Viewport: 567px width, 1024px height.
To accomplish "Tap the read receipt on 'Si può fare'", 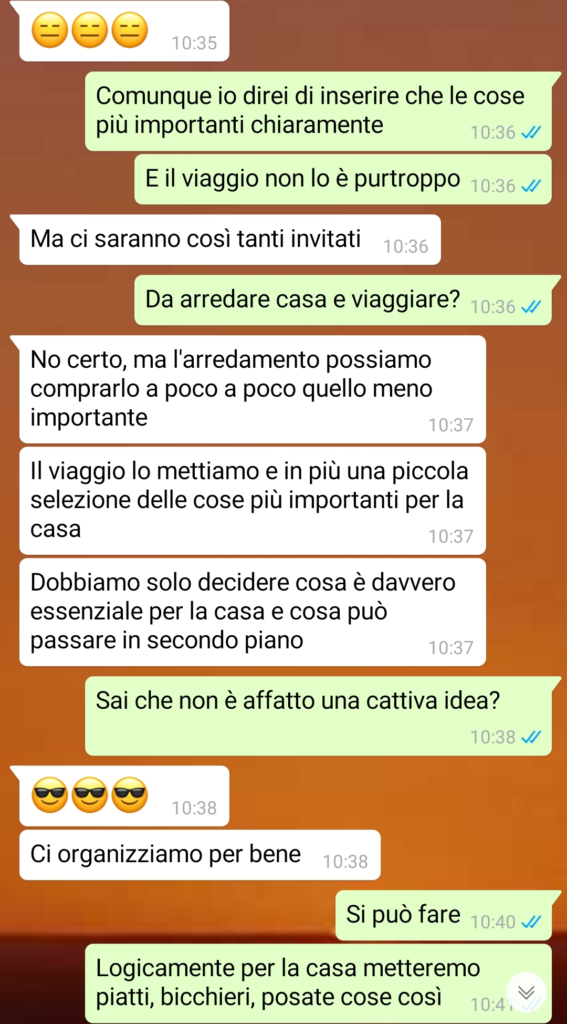I will coord(531,922).
